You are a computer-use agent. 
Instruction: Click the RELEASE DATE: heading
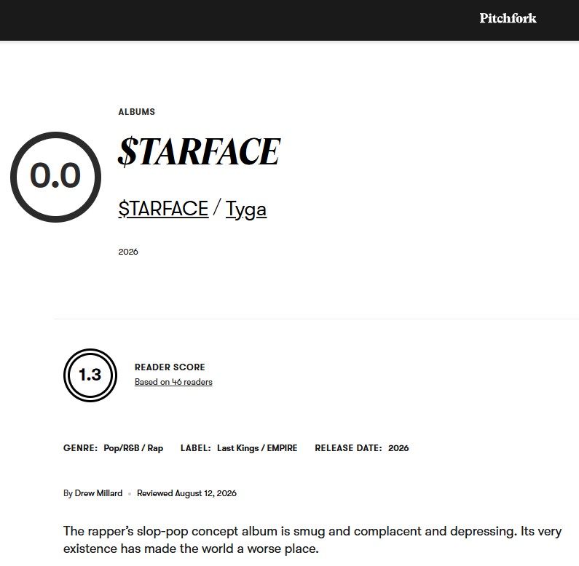pyautogui.click(x=349, y=448)
